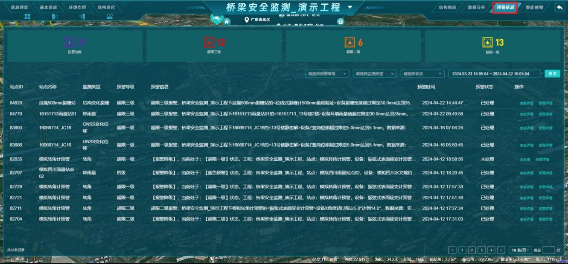Click the home icon below the title
Viewport: 568px width, 264px height.
pyautogui.click(x=227, y=21)
